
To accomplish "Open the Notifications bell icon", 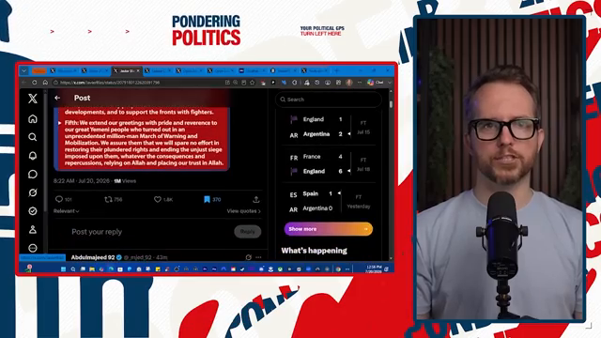I will coord(33,156).
